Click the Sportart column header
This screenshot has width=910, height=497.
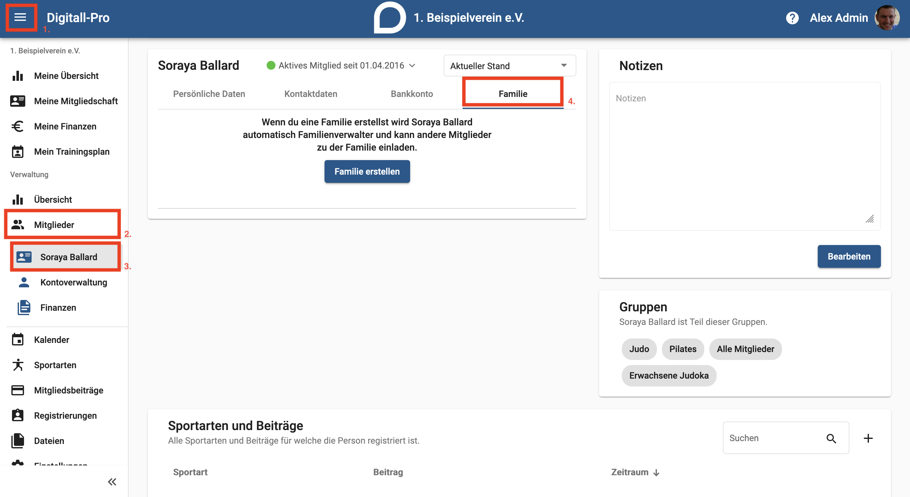pyautogui.click(x=190, y=472)
